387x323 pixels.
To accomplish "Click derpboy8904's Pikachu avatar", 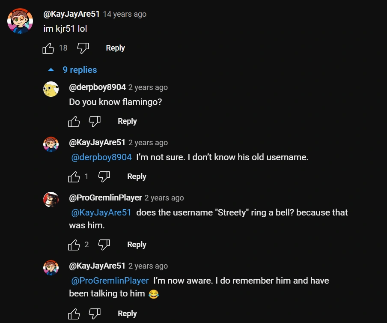I will [51, 89].
